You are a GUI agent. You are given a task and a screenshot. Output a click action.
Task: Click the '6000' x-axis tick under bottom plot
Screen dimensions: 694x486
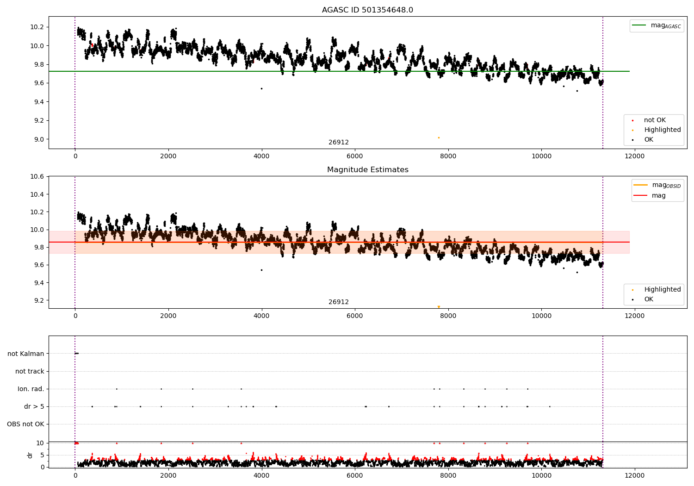(x=355, y=476)
